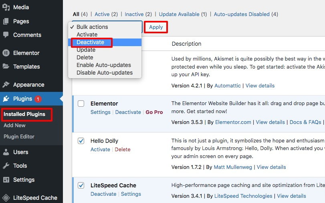Deactivate the LiteSpeed Cache plugin
The image size is (325, 203).
click(103, 194)
